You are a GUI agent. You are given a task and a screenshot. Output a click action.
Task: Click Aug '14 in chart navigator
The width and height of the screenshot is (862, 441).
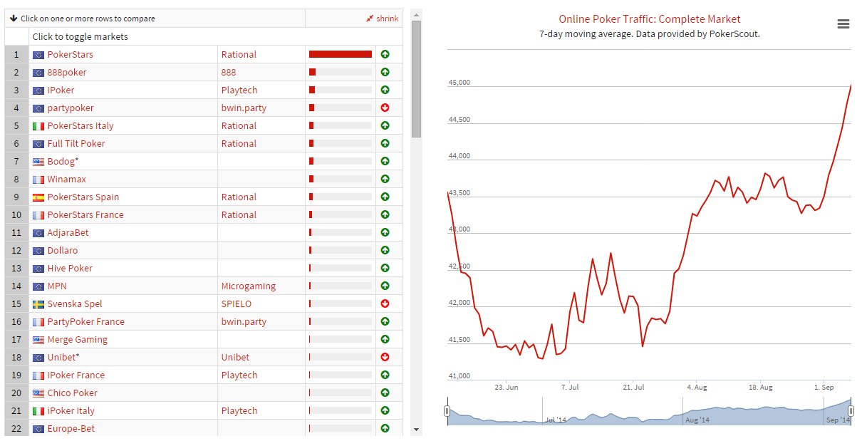pyautogui.click(x=698, y=420)
